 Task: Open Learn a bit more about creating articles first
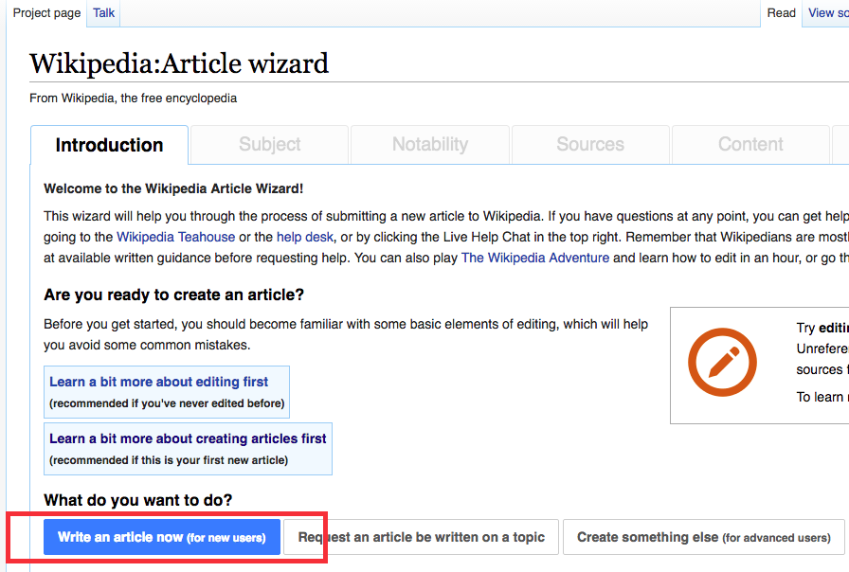(x=188, y=438)
